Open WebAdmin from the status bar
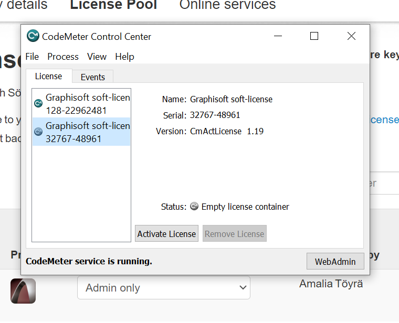The width and height of the screenshot is (399, 323). (335, 261)
